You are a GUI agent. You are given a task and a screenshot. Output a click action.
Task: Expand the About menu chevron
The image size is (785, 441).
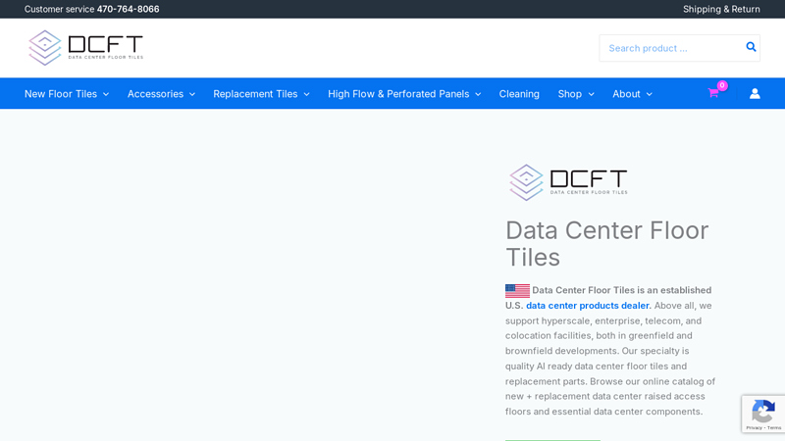pos(650,94)
